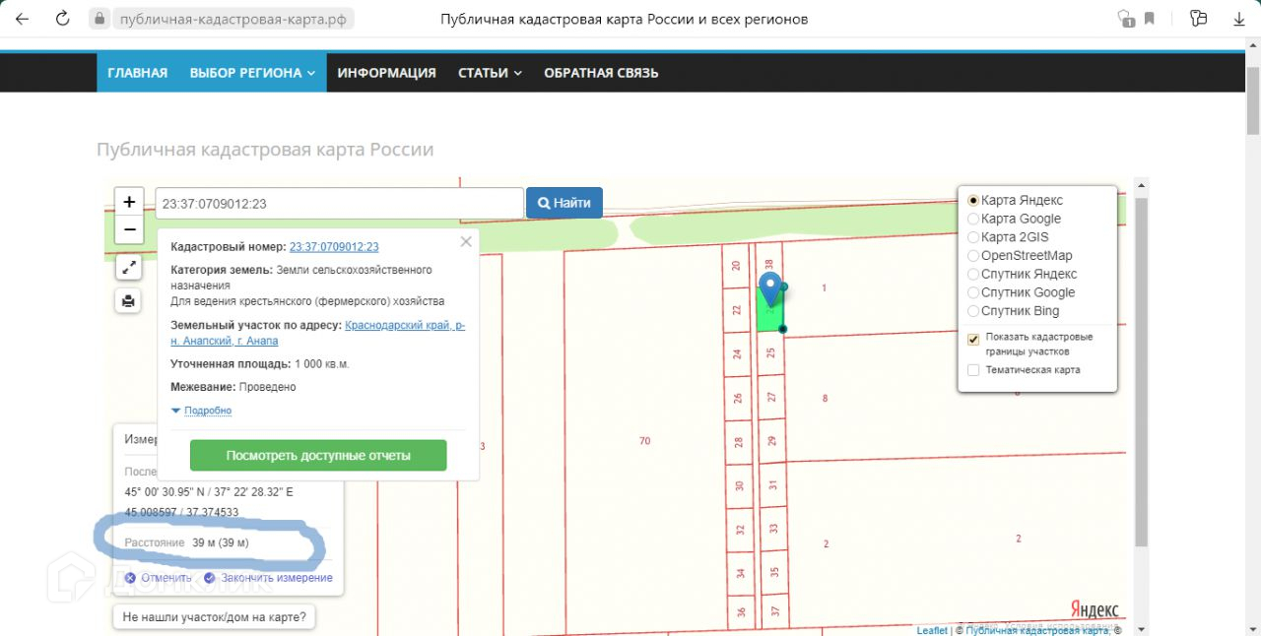This screenshot has width=1261, height=636.
Task: Click the blue location pin marker on map
Action: pyautogui.click(x=770, y=289)
